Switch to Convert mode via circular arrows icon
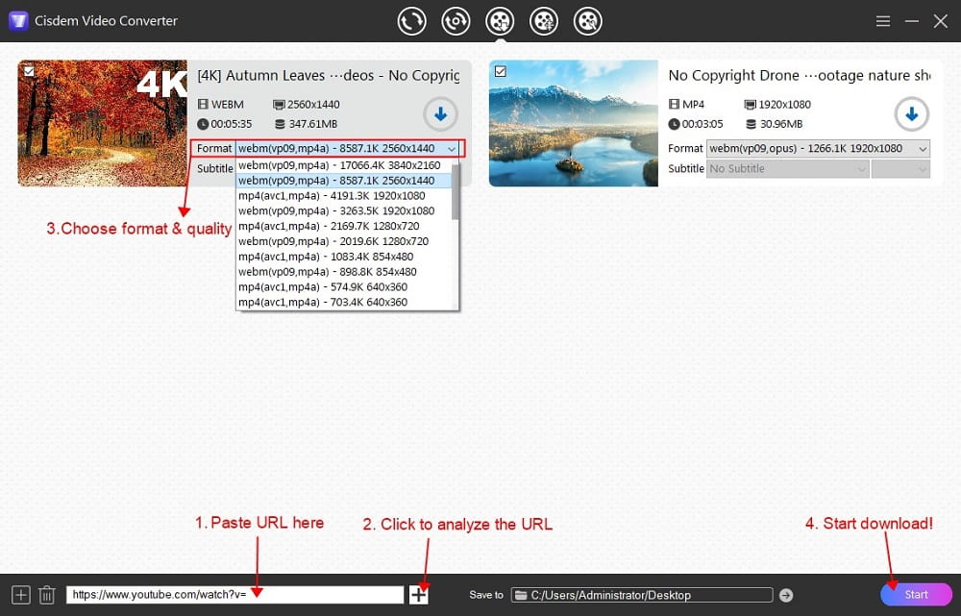 pyautogui.click(x=411, y=20)
